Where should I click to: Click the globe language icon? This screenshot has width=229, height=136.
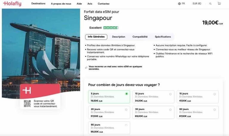click(x=179, y=4)
